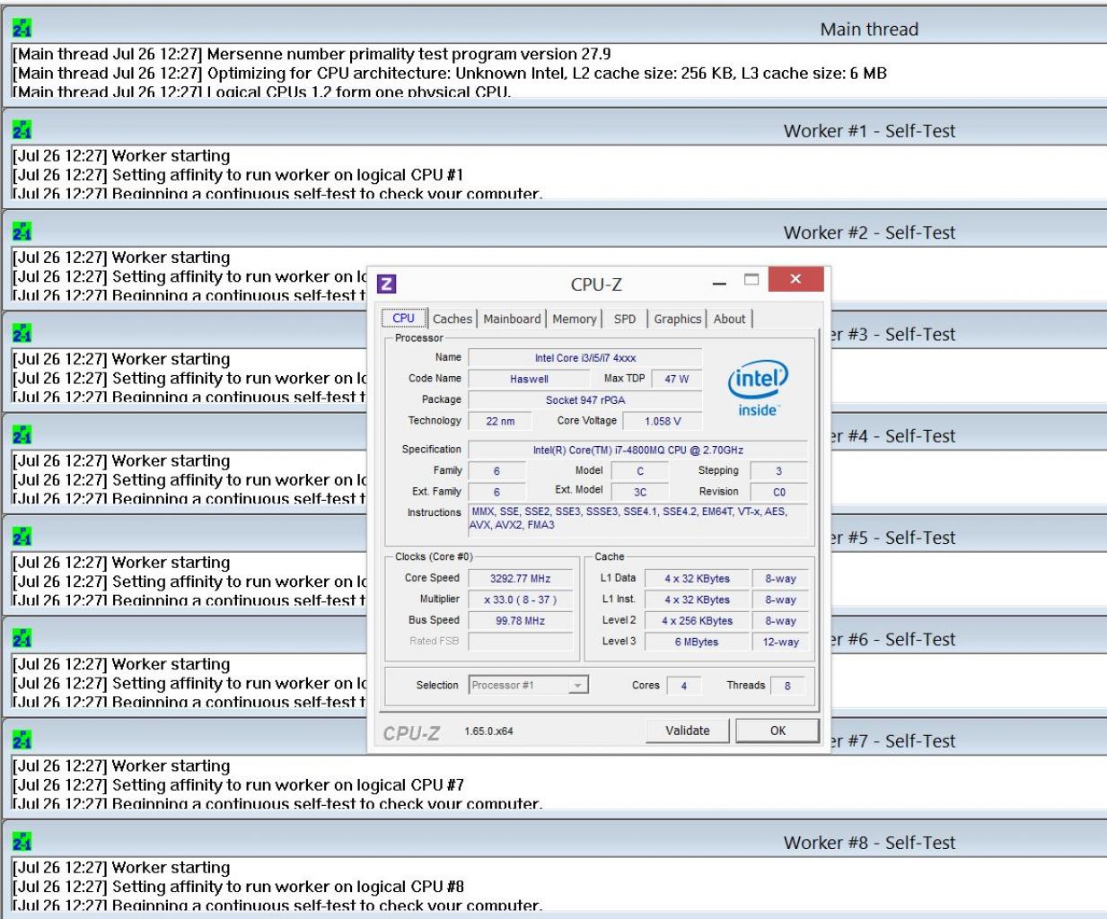Switch to the Caches tab

click(452, 319)
